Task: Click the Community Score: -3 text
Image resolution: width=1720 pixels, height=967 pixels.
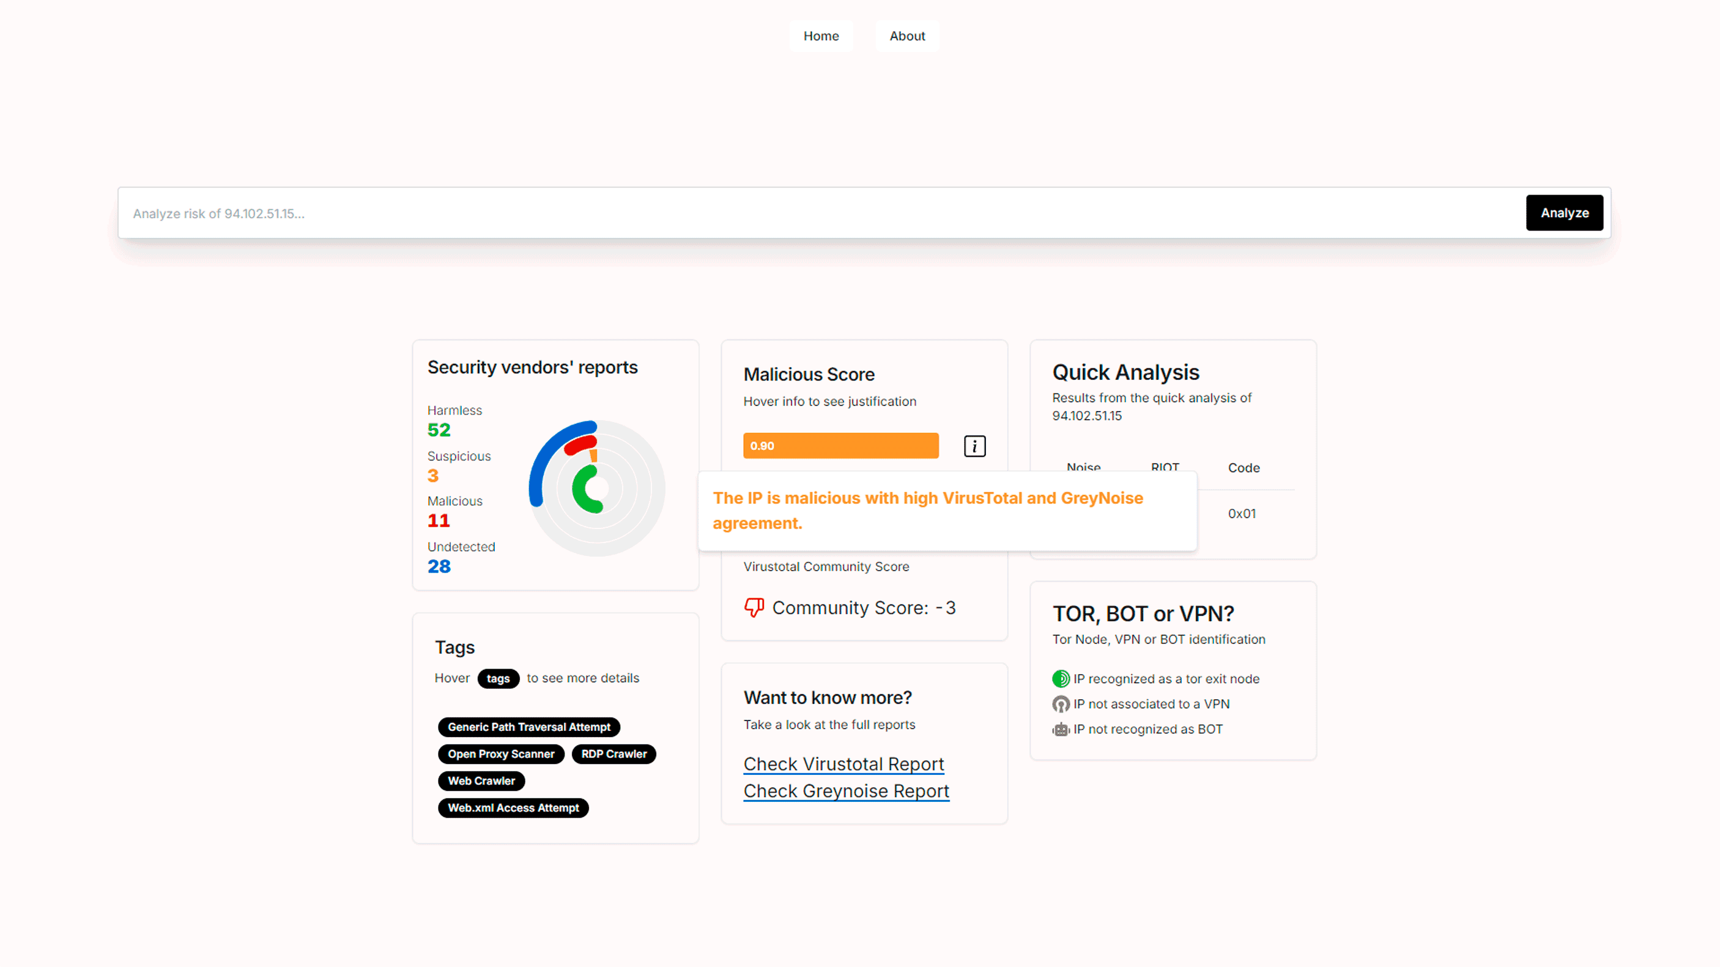Action: click(863, 608)
